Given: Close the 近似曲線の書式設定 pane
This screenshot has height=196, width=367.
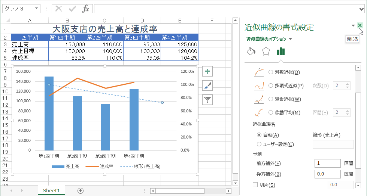Looking at the screenshot, I should coord(360,25).
